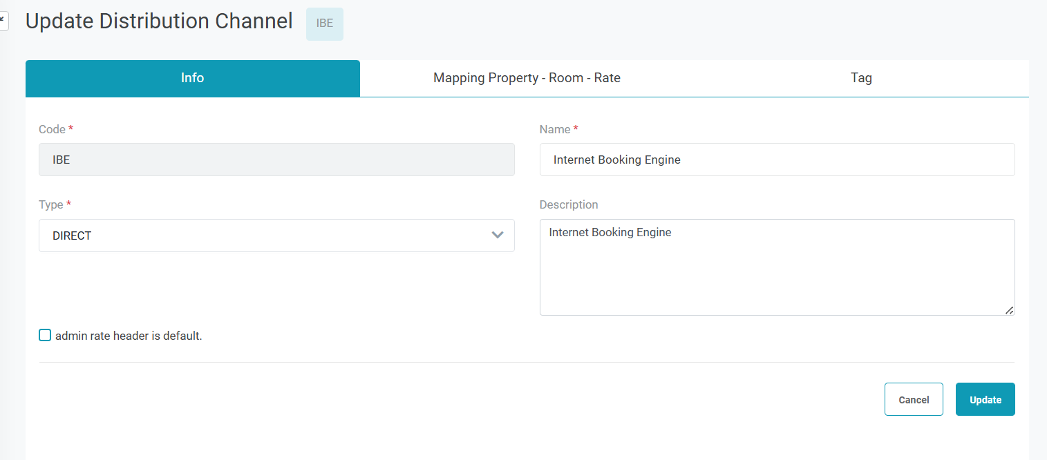Click the Description field label
Image resolution: width=1047 pixels, height=460 pixels.
coord(568,205)
